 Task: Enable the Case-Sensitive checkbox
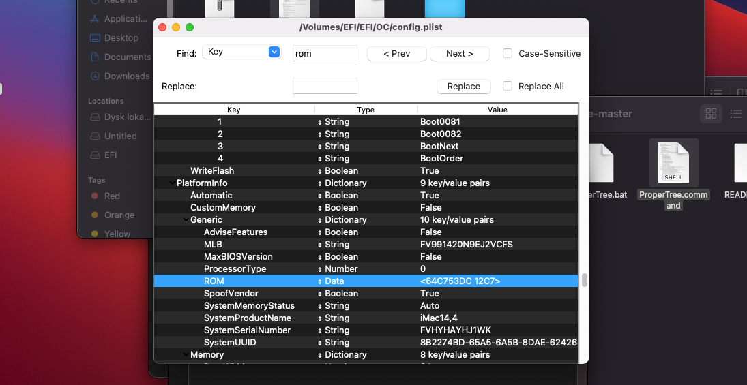point(508,53)
